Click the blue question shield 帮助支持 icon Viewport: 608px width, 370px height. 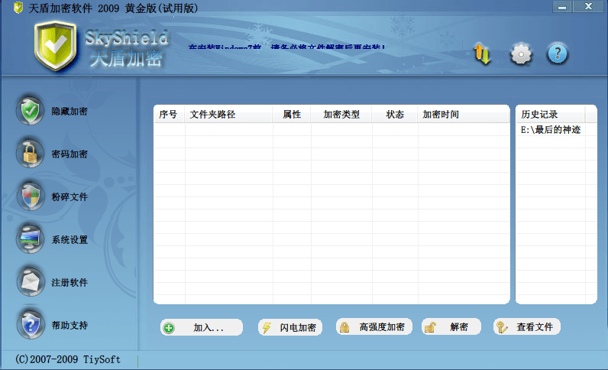pyautogui.click(x=31, y=325)
